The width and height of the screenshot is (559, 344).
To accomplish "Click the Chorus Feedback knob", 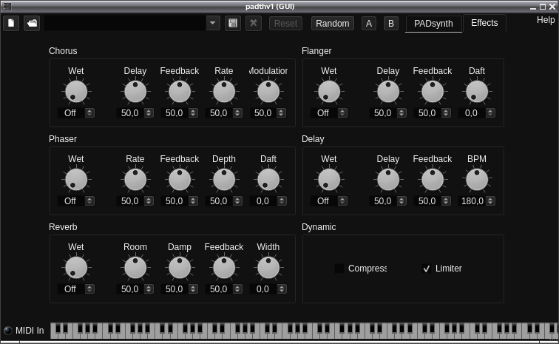I will click(180, 91).
